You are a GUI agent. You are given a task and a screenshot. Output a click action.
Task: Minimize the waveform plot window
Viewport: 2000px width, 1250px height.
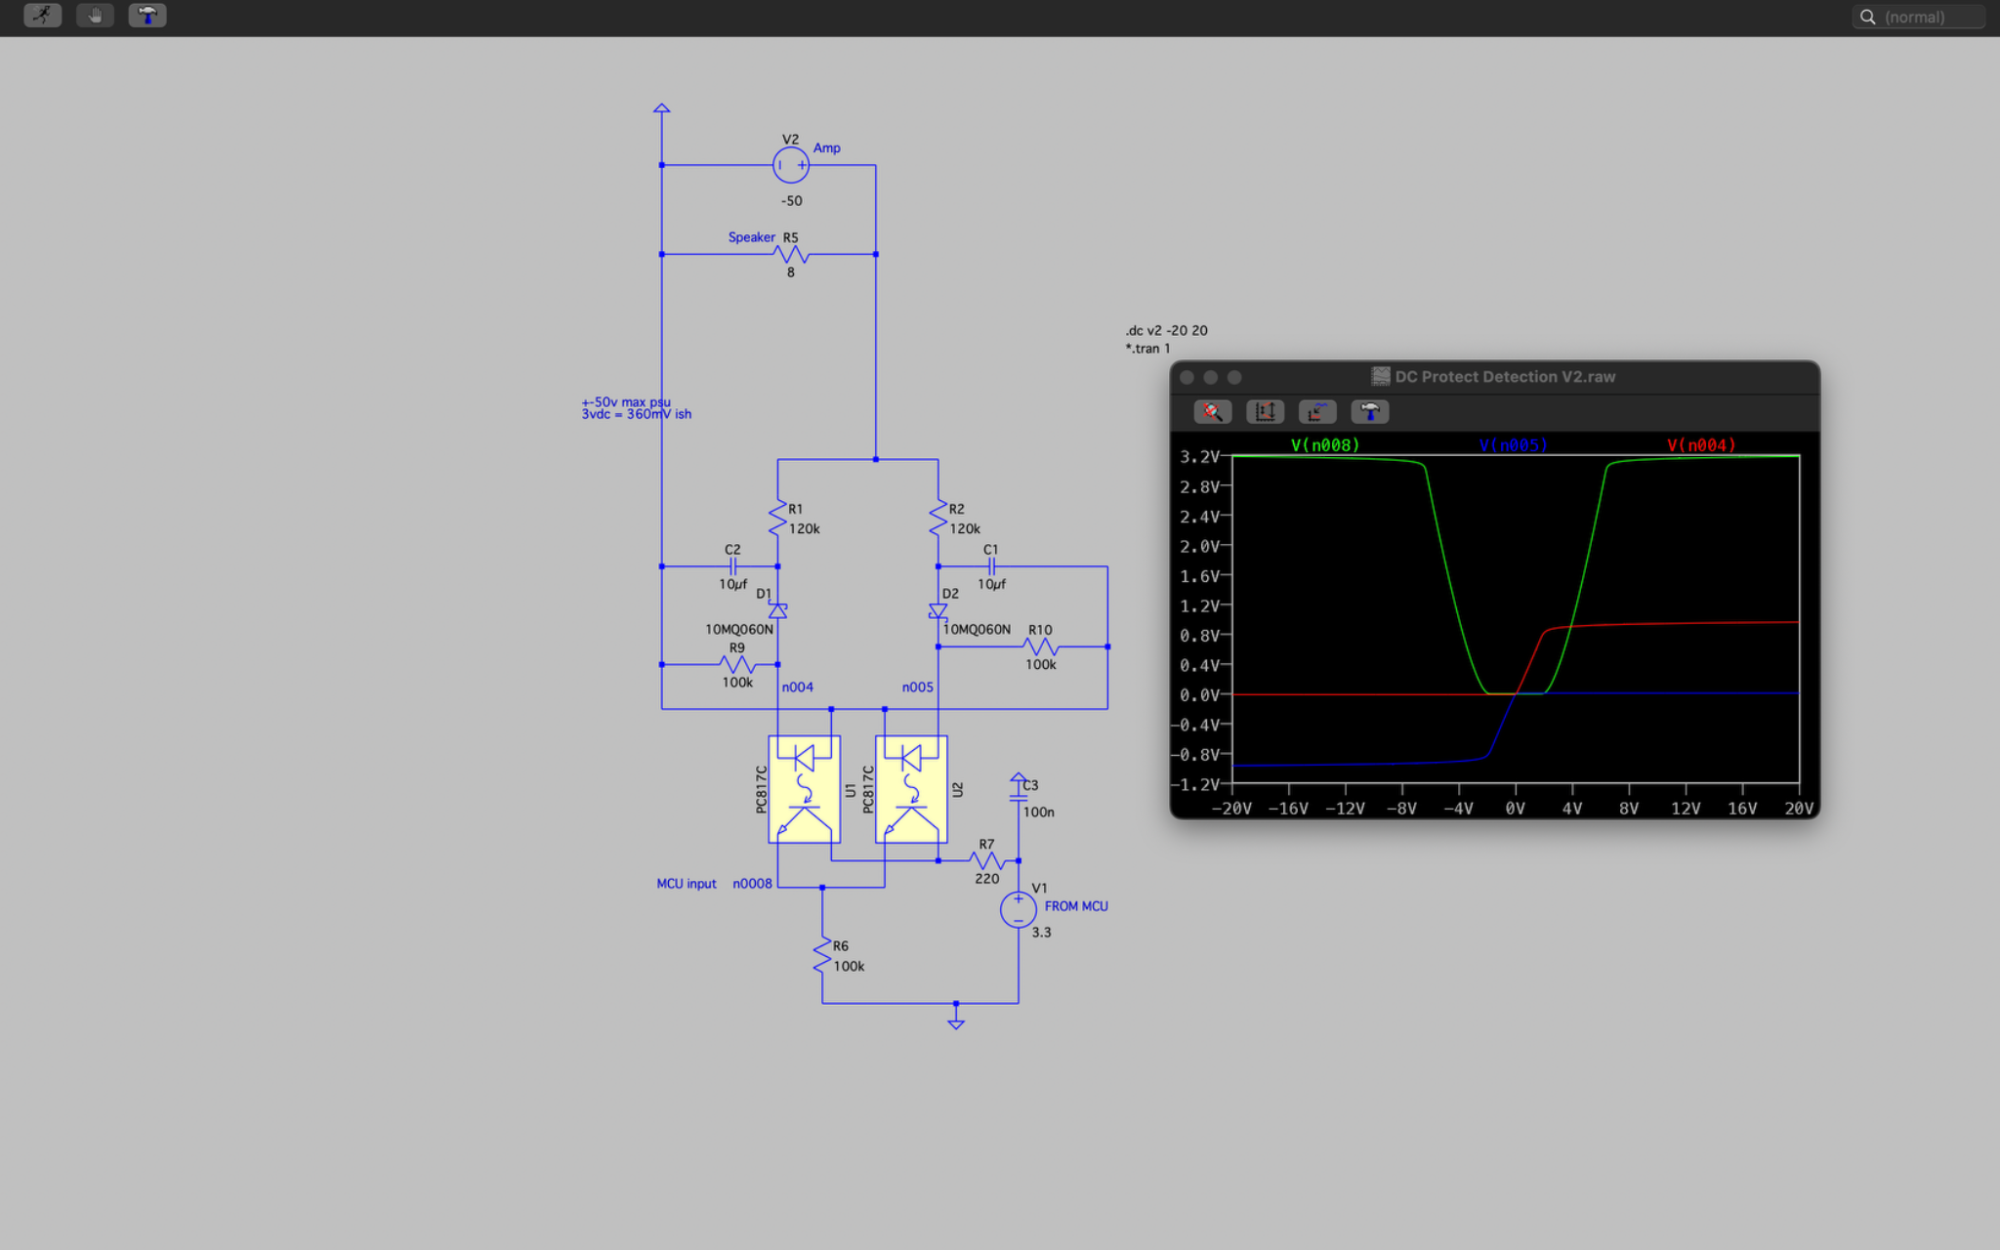pos(1211,377)
